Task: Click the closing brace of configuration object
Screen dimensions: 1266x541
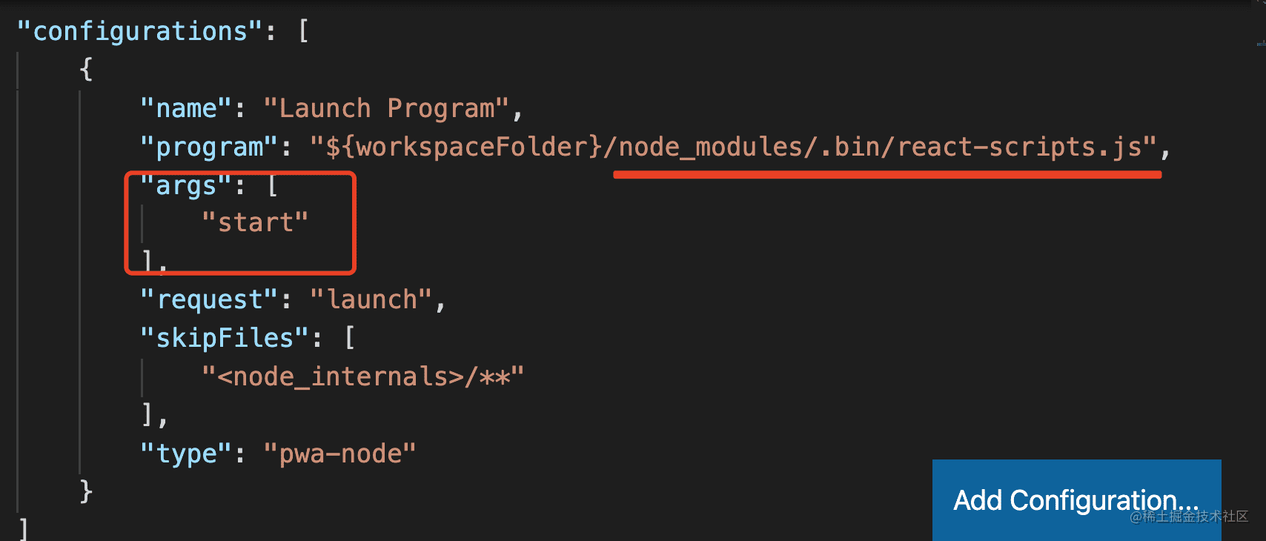Action: click(x=86, y=491)
